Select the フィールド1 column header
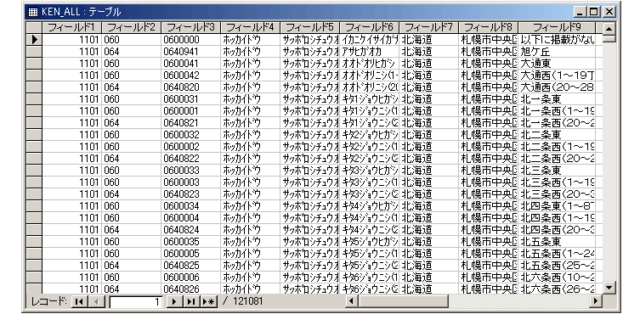 [72, 27]
